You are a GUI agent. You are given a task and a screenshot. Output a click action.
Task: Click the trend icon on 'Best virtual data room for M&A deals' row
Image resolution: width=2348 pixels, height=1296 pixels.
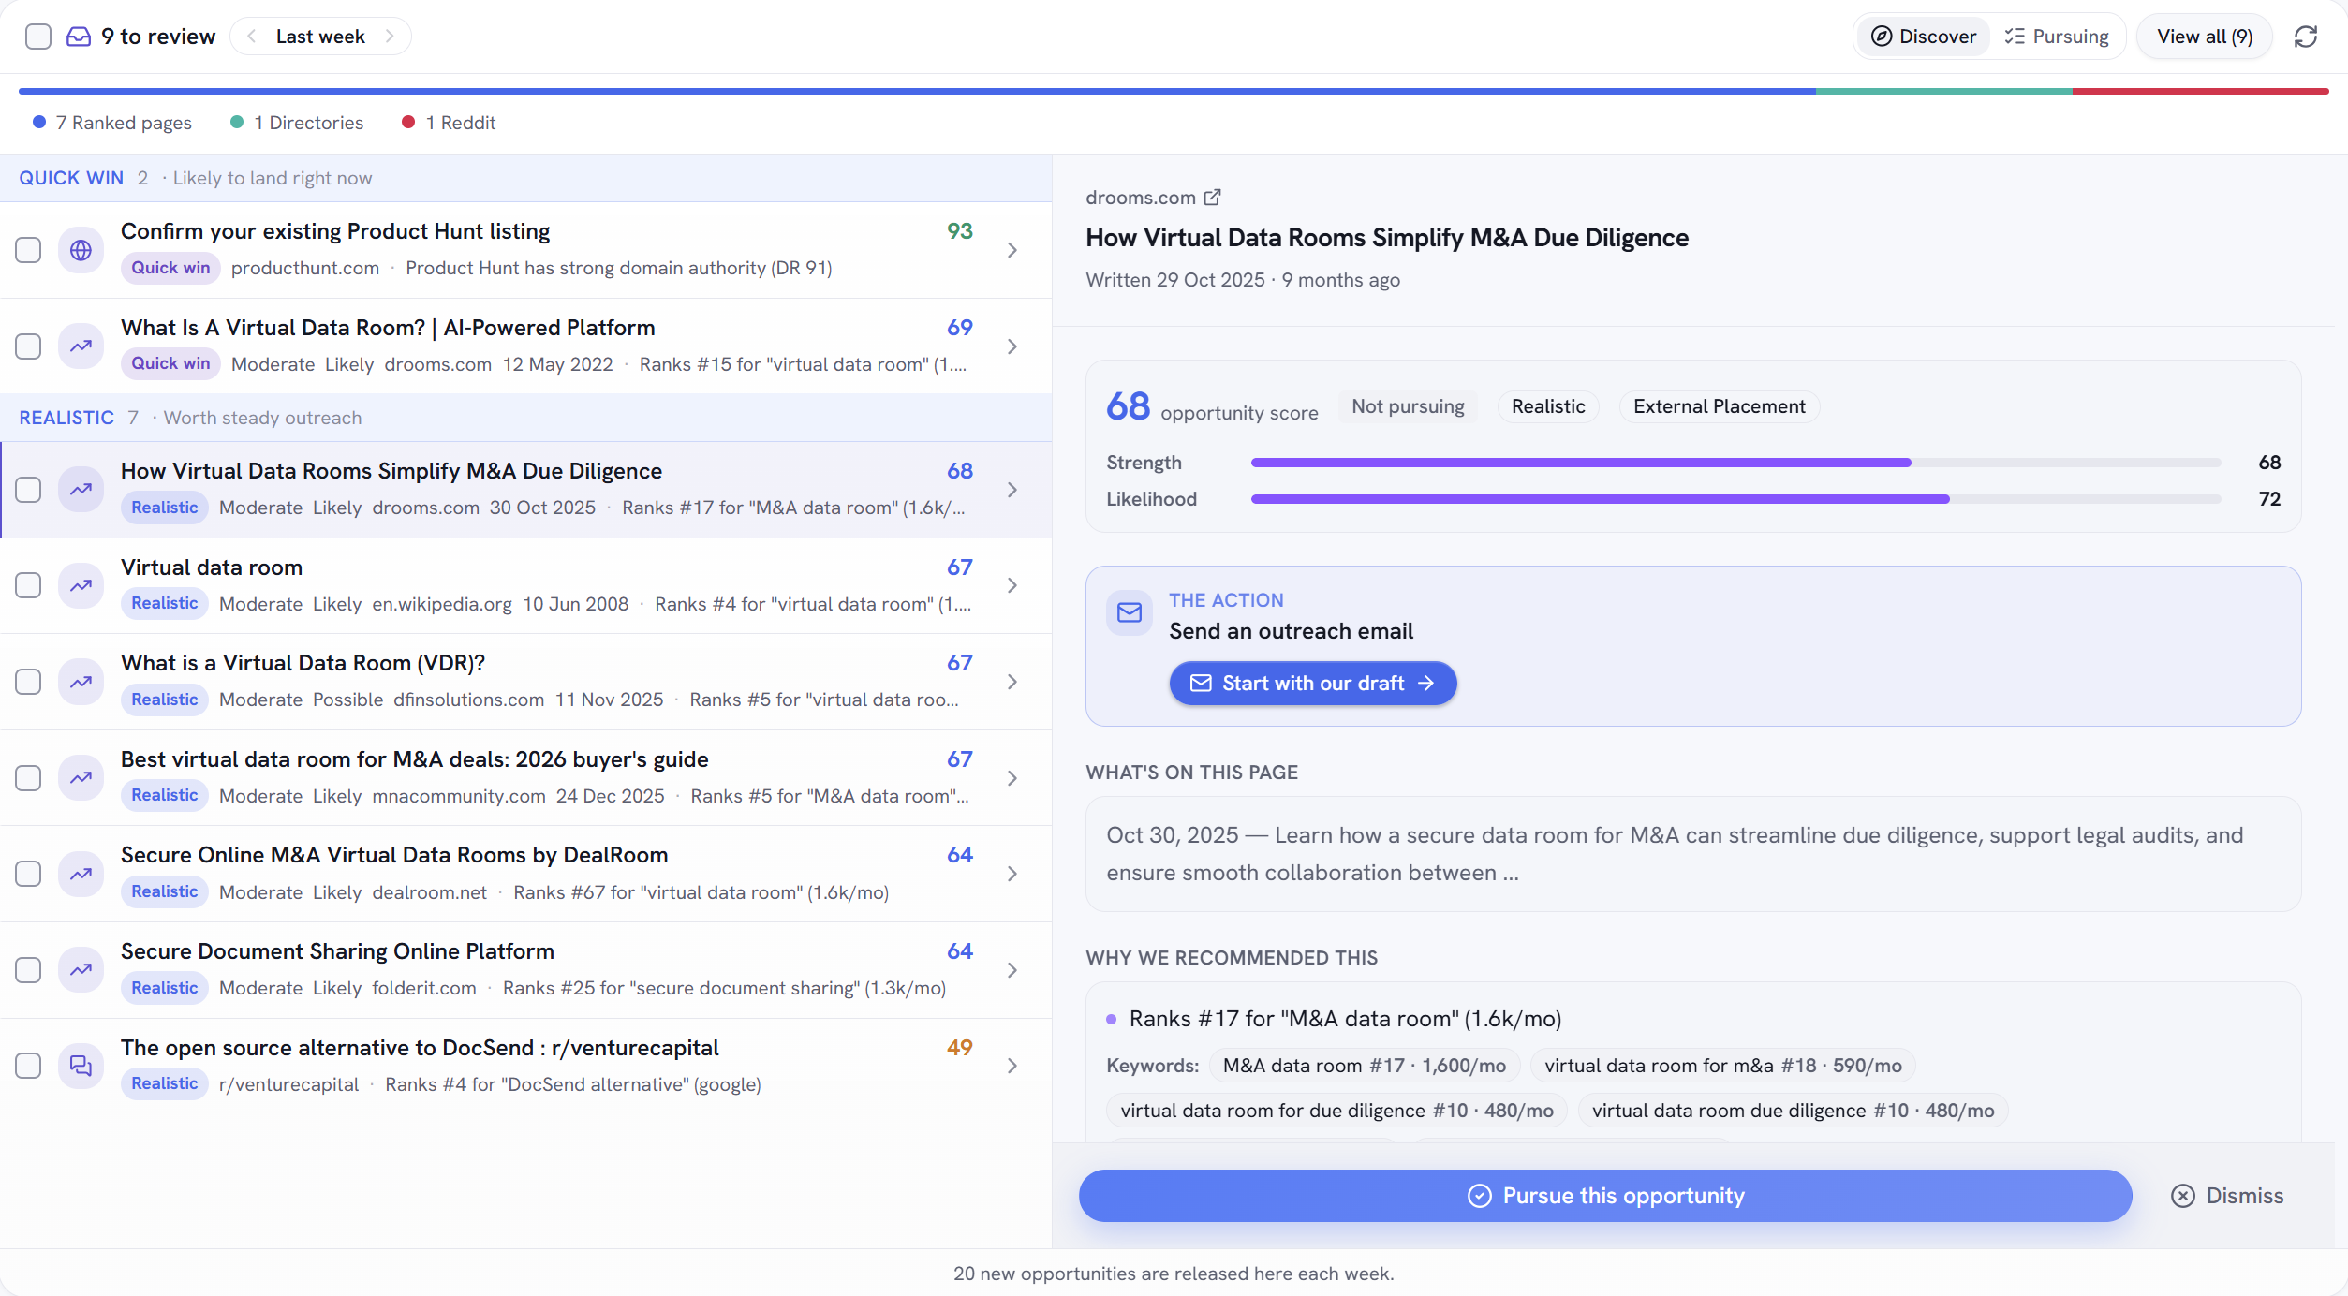(x=81, y=778)
